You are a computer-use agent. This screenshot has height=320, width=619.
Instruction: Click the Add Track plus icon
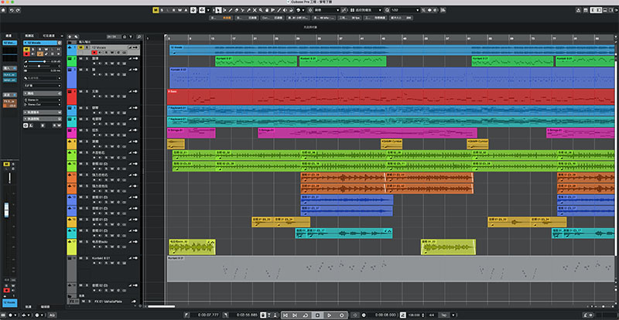click(70, 36)
